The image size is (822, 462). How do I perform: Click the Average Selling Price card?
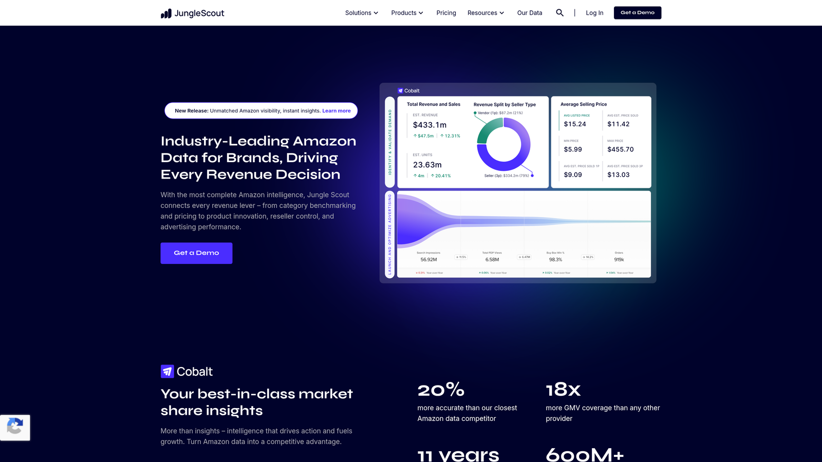point(601,142)
